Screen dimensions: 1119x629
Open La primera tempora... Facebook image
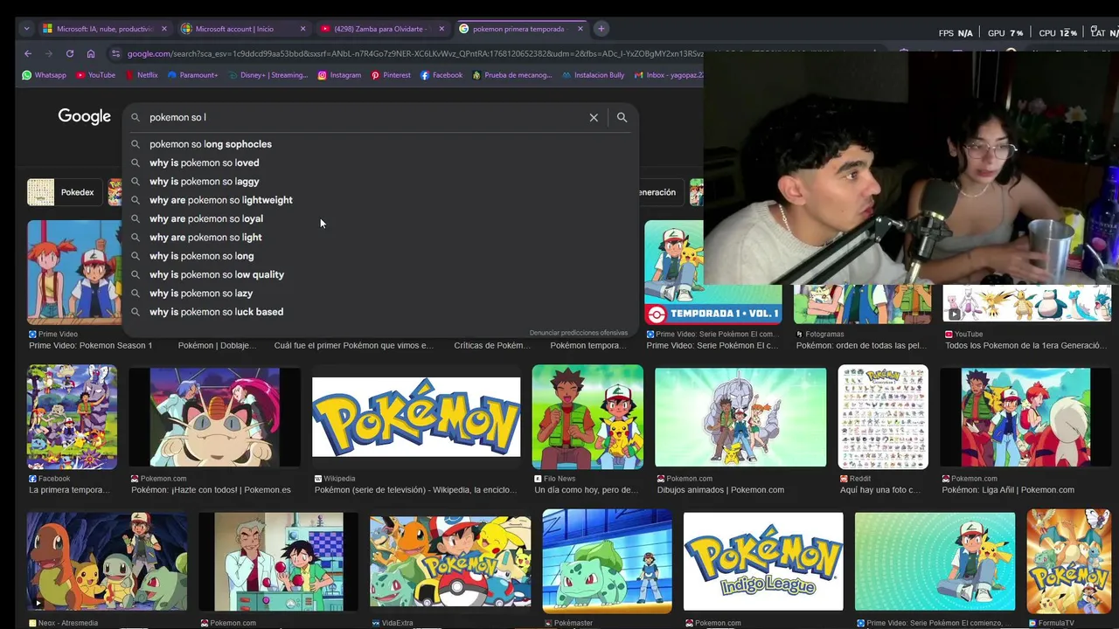72,417
